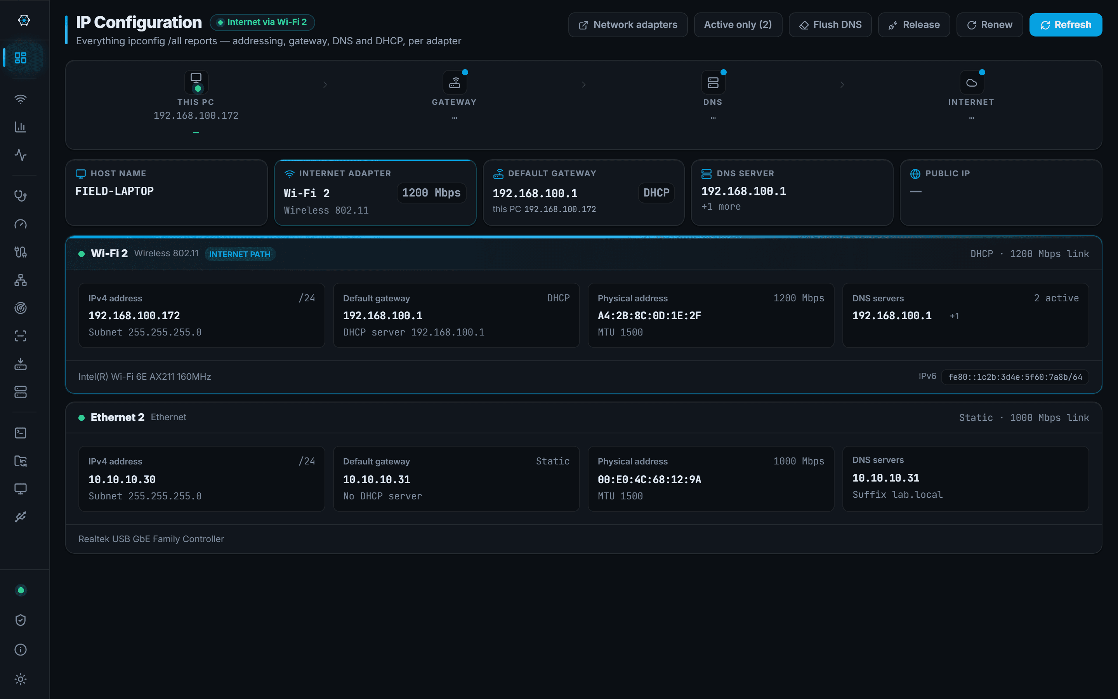Open the shield check sidebar icon
Image resolution: width=1118 pixels, height=699 pixels.
tap(21, 620)
